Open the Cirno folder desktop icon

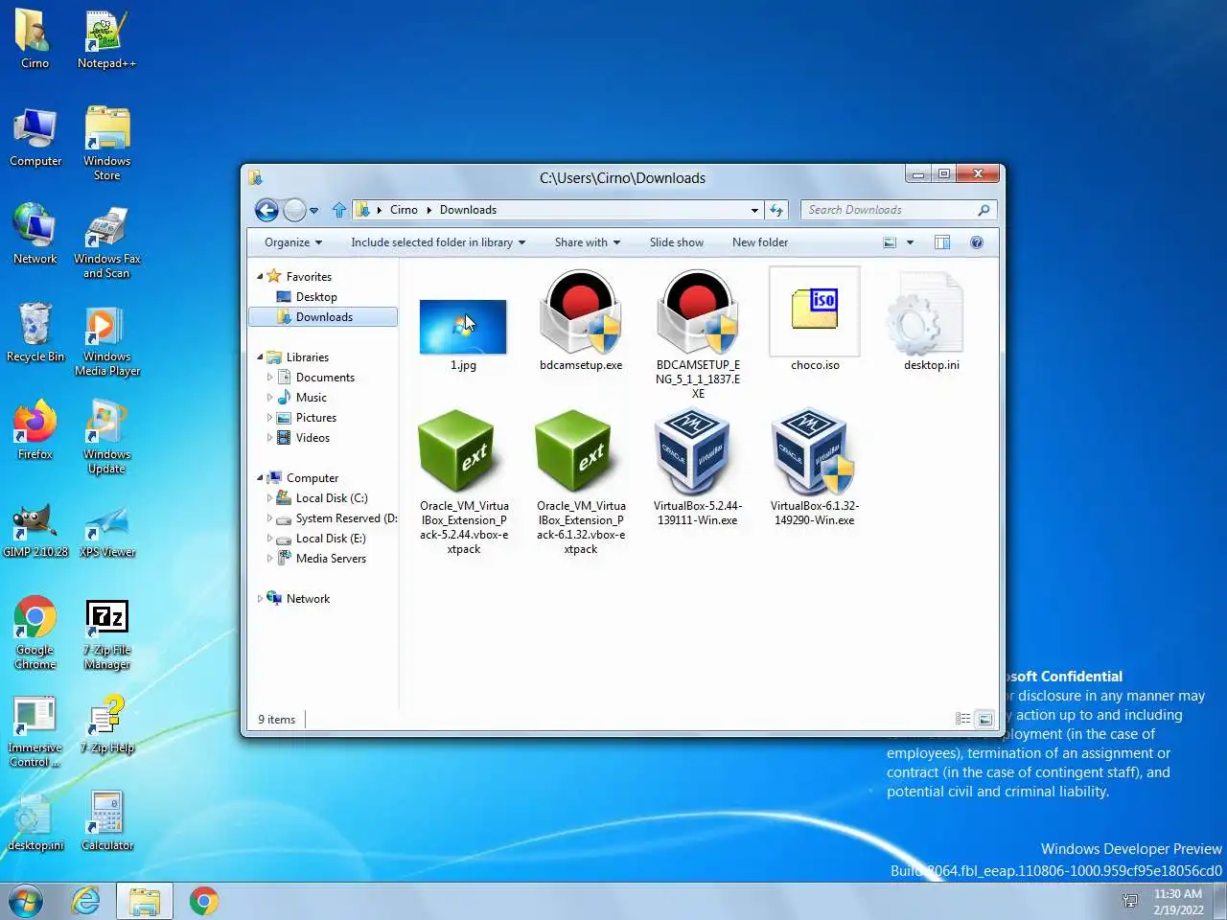click(x=35, y=38)
